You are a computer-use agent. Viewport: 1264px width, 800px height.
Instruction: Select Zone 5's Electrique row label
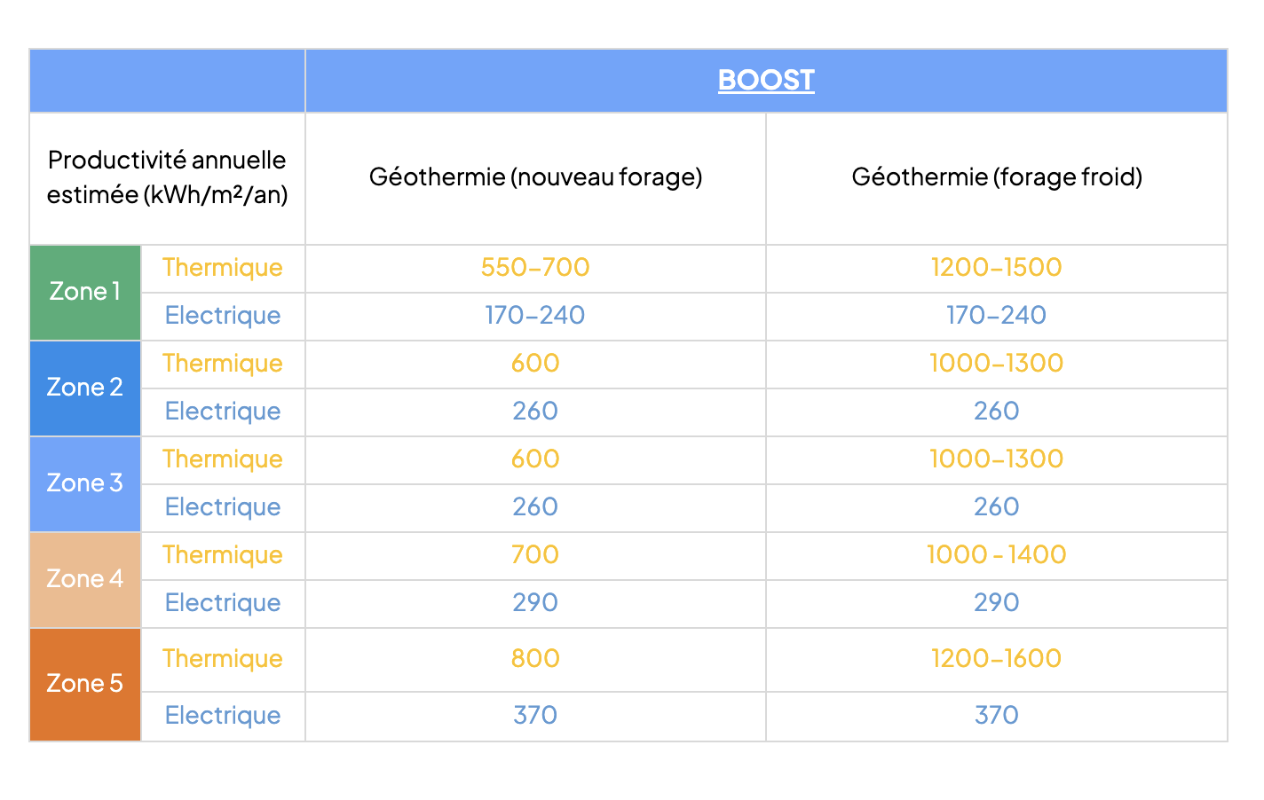click(x=223, y=716)
